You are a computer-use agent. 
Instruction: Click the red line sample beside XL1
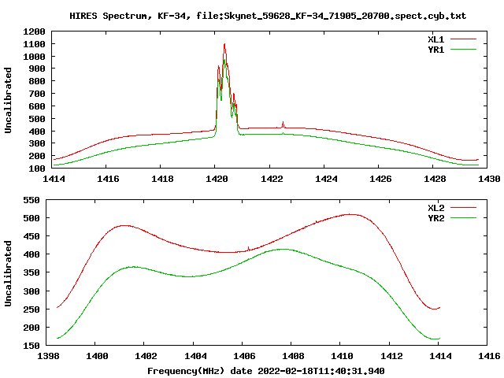pos(464,39)
